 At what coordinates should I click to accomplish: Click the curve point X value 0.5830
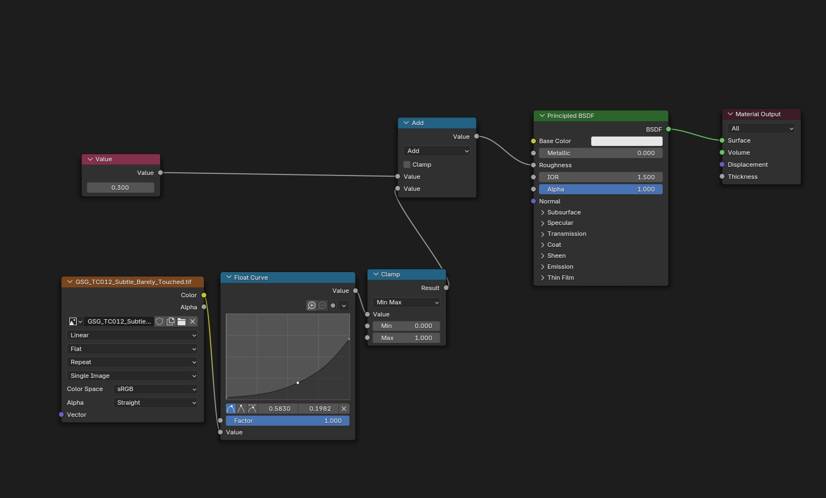point(279,409)
